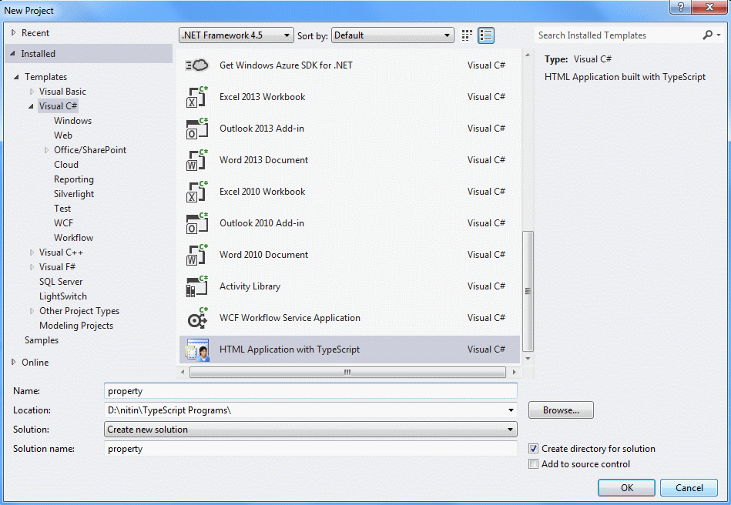Screen dimensions: 731x505
Task: Expand the Visual Basic node
Action: [x=32, y=92]
